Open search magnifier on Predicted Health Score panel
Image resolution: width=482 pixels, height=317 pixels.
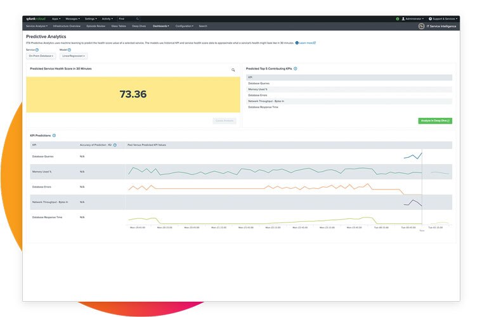click(233, 70)
